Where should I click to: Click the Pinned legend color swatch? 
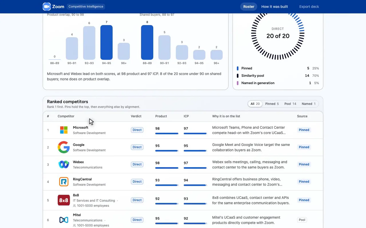coord(238,68)
